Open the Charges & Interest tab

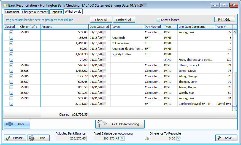35,12
